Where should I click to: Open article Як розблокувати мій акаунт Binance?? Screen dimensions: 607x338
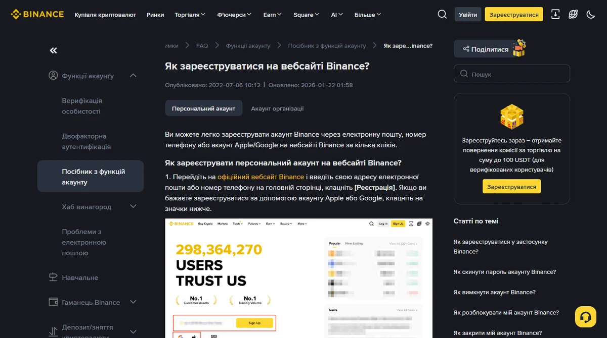pos(506,312)
